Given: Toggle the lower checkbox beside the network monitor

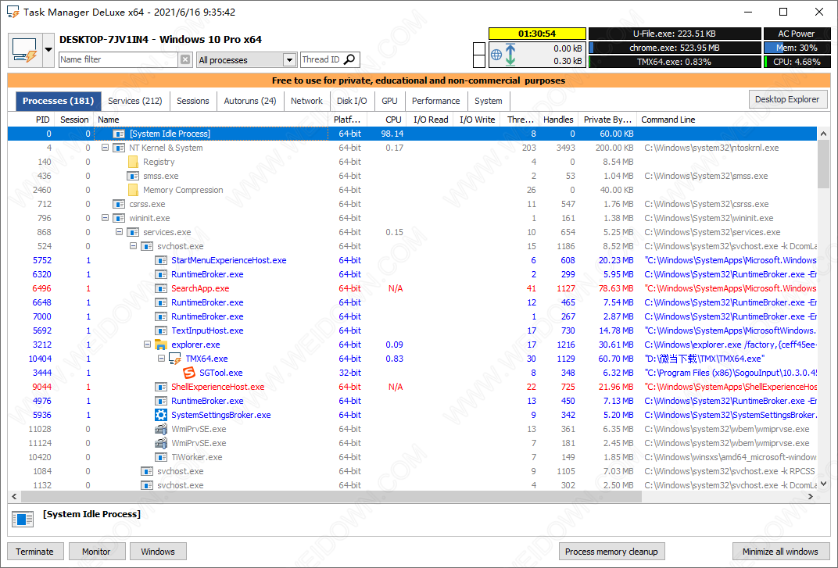Looking at the screenshot, I should click(x=479, y=62).
